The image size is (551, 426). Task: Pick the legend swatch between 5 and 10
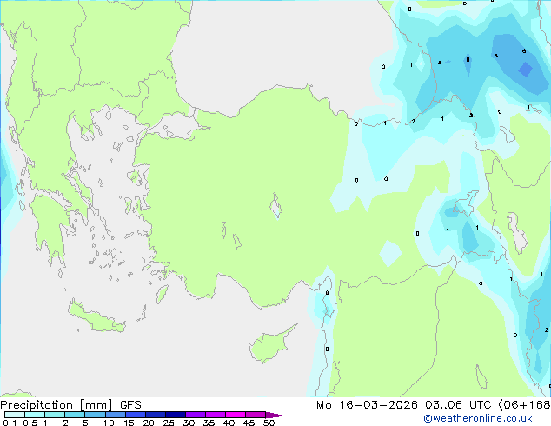95,415
